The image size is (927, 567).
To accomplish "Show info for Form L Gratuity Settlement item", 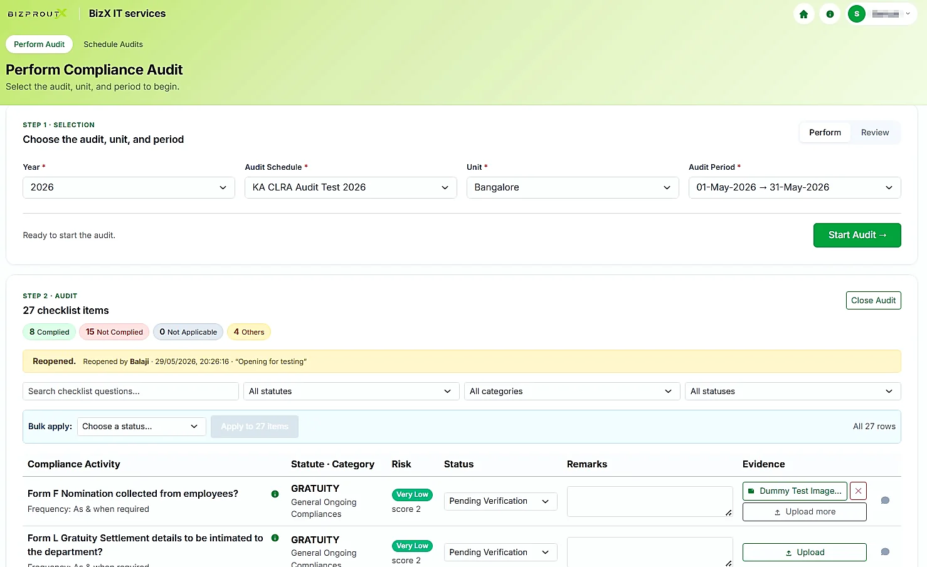I will tap(275, 538).
